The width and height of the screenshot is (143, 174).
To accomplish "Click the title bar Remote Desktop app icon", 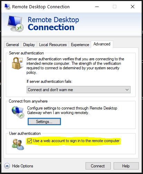I will click(7, 7).
